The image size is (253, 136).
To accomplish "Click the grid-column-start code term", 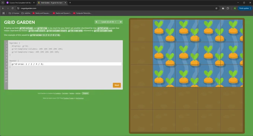I will point(57,30).
